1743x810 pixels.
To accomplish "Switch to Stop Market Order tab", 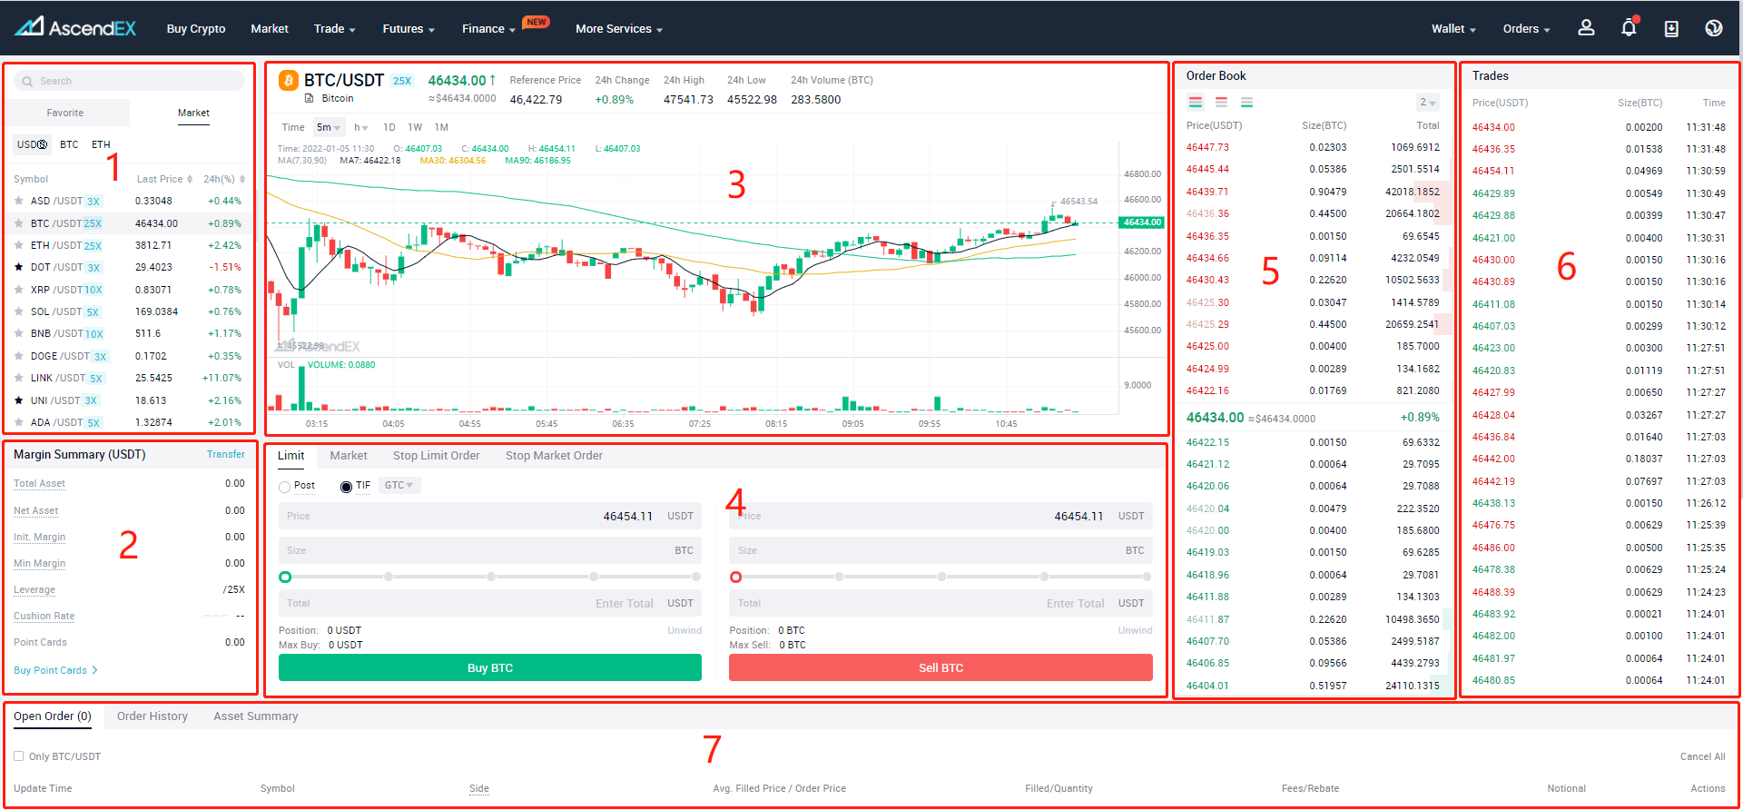I will [x=554, y=456].
